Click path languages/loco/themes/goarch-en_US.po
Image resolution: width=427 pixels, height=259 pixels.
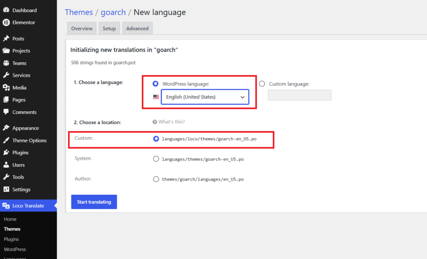click(209, 139)
